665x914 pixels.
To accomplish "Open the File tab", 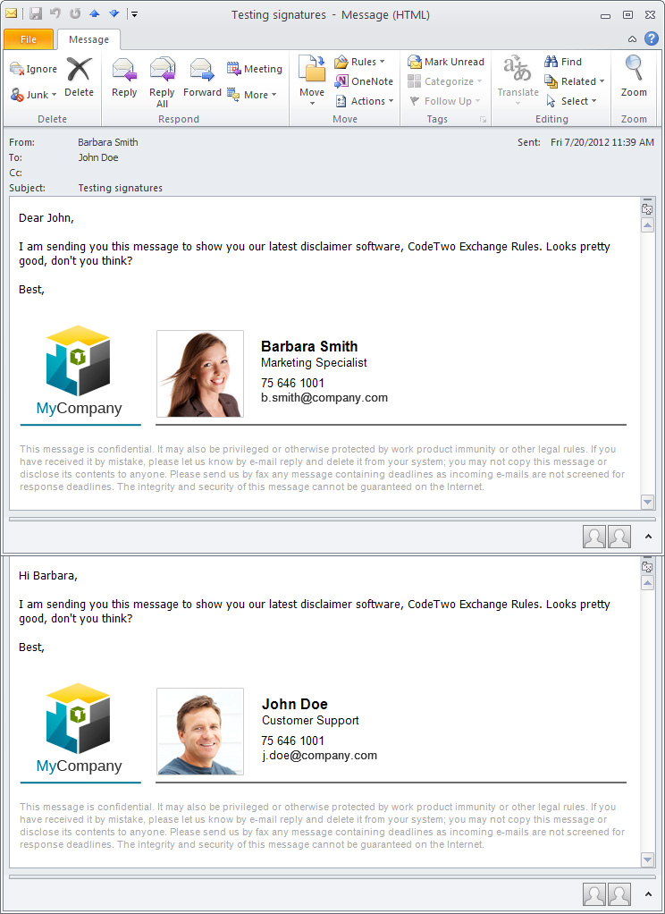I will (x=29, y=39).
